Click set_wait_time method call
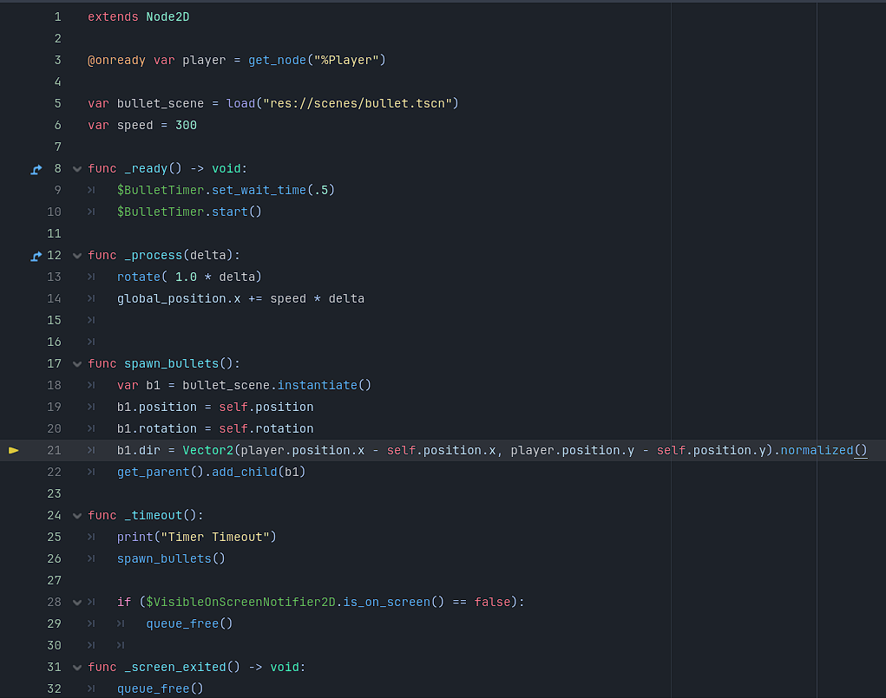Image resolution: width=886 pixels, height=698 pixels. [259, 190]
